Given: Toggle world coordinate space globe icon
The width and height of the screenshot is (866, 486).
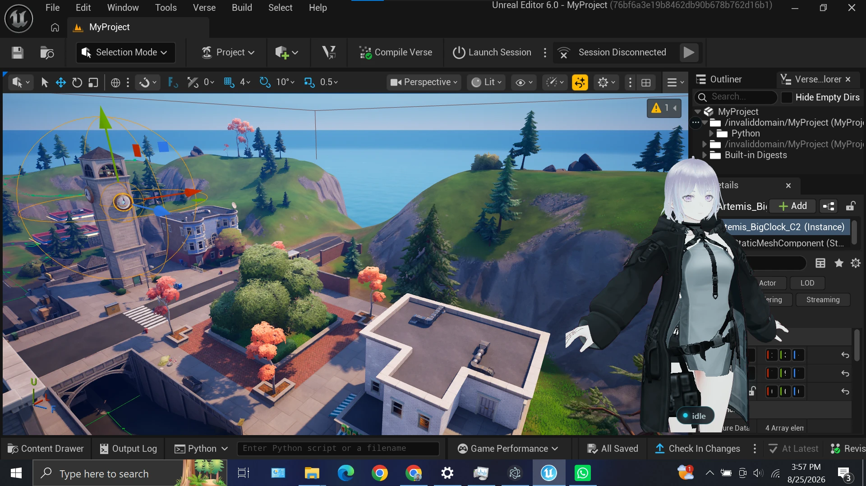Looking at the screenshot, I should (x=115, y=82).
